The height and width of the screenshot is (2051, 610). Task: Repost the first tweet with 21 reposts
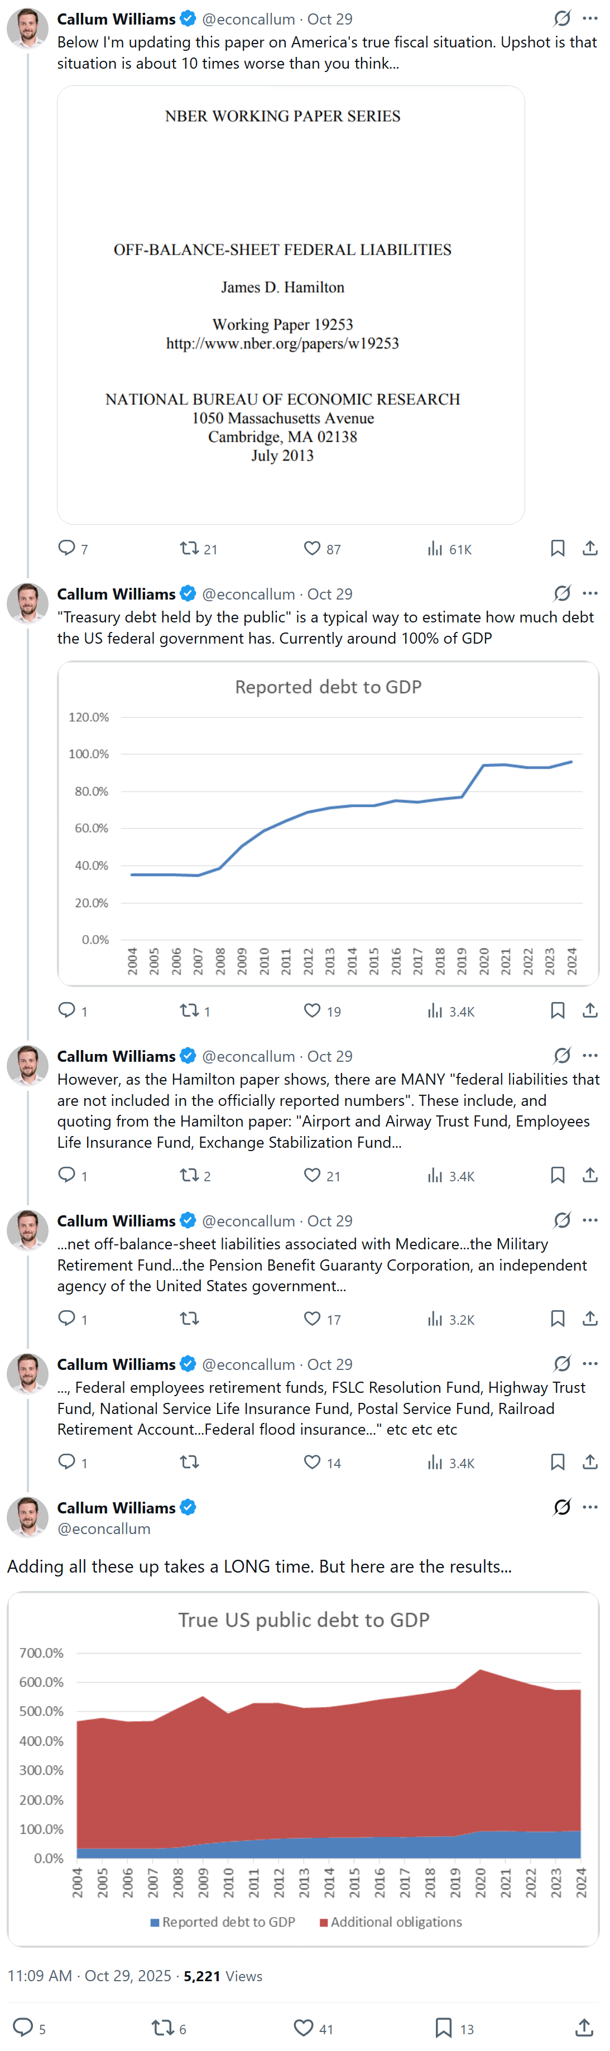click(189, 548)
